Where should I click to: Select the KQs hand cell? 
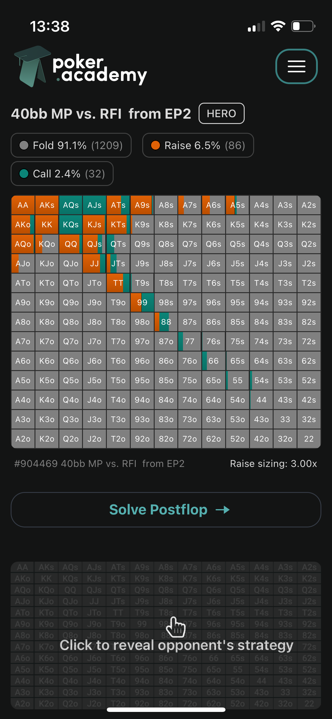71,225
